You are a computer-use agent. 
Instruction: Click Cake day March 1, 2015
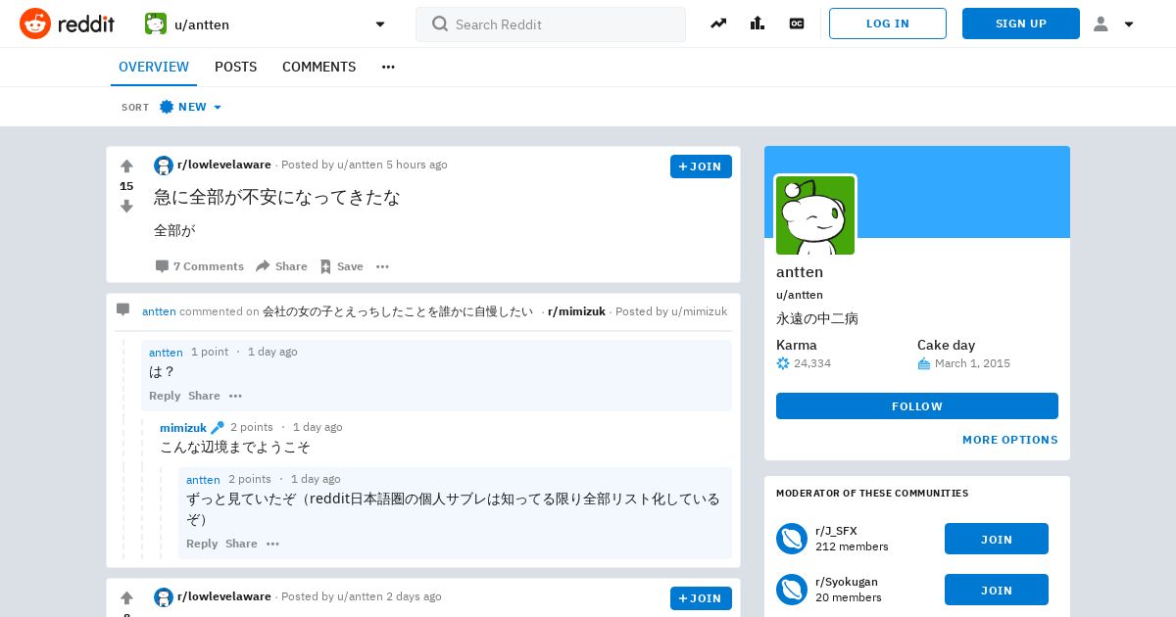(x=972, y=363)
